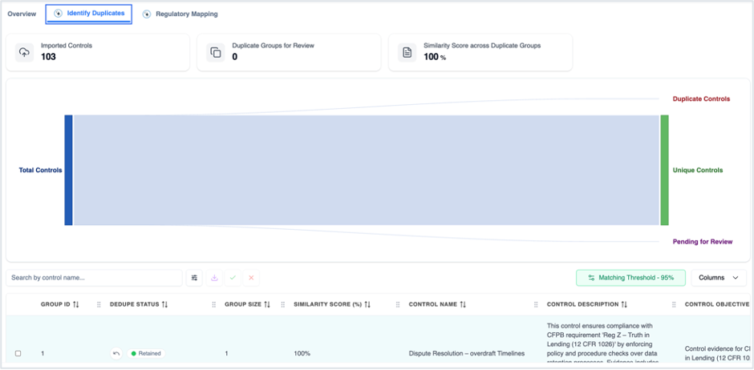This screenshot has width=754, height=370.
Task: Click the blue Total Controls bar
Action: coord(68,170)
